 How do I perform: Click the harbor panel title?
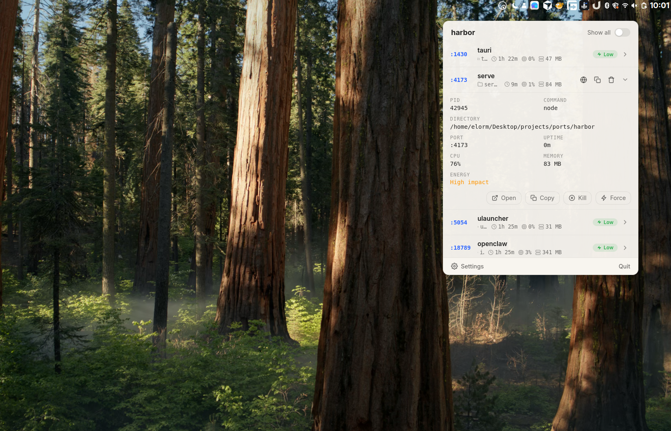pos(463,33)
